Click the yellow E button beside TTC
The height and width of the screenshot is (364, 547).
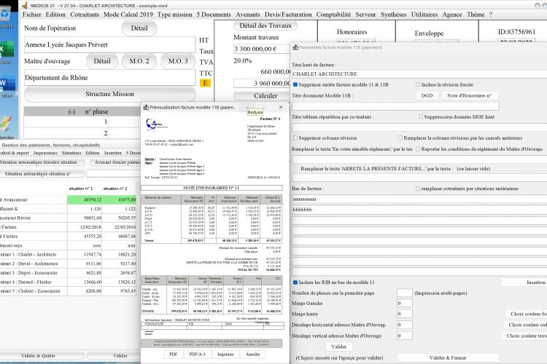[205, 83]
